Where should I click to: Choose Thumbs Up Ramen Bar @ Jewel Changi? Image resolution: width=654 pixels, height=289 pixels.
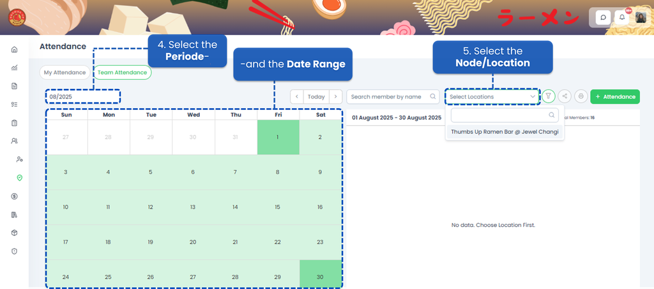(505, 132)
